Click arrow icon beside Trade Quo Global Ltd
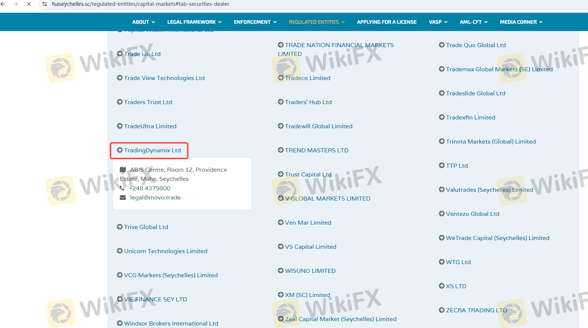 pyautogui.click(x=442, y=45)
